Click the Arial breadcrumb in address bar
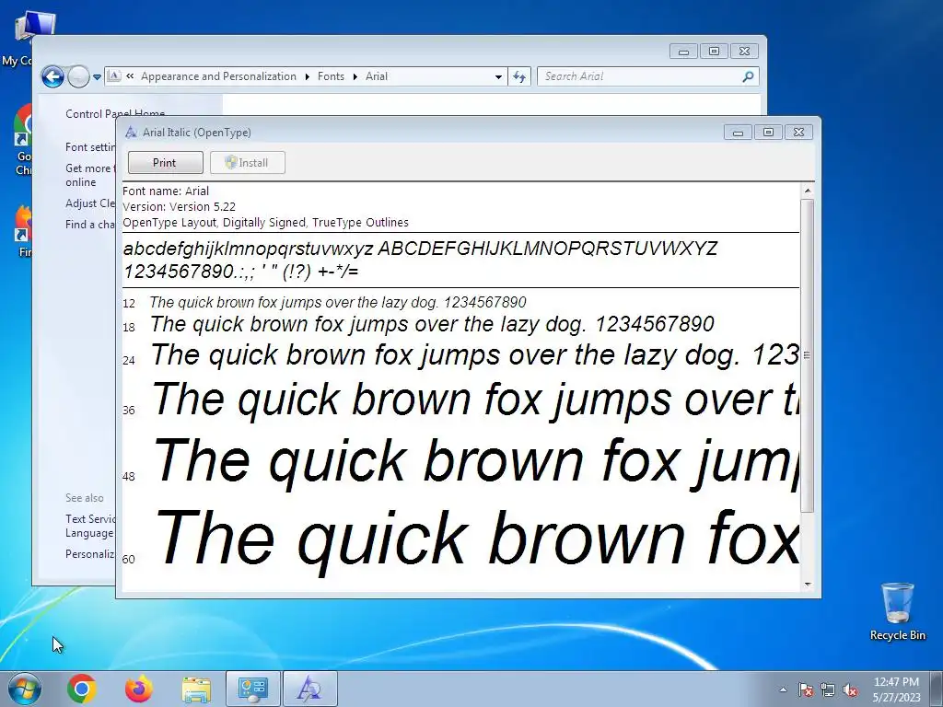This screenshot has width=943, height=707. [377, 76]
